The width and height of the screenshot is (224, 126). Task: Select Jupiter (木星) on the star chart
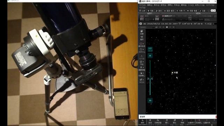point(173,73)
